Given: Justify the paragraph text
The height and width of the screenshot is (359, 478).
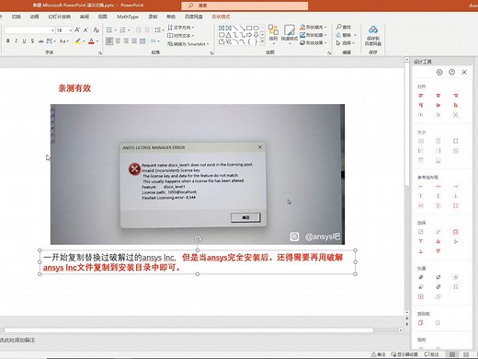Looking at the screenshot, I should pyautogui.click(x=134, y=41).
